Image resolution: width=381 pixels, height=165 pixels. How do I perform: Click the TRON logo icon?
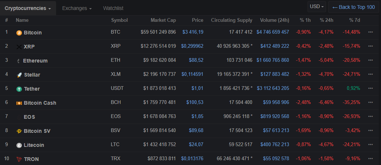19,159
